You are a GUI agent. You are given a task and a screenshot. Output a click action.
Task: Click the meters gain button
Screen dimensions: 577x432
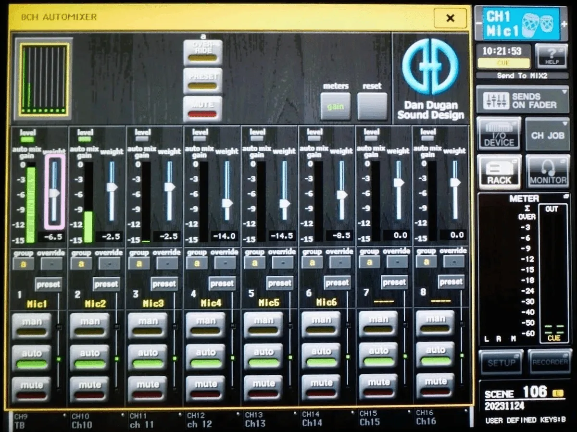[336, 106]
